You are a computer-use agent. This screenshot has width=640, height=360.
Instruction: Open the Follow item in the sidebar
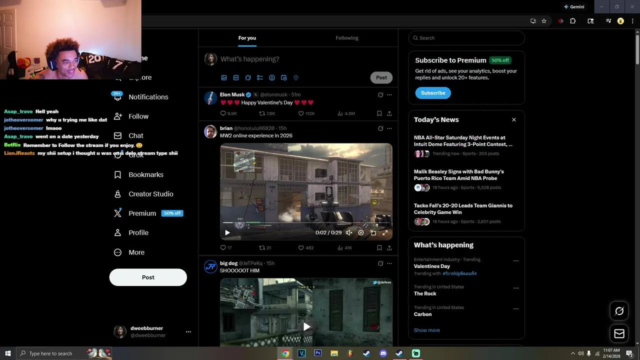(x=131, y=116)
